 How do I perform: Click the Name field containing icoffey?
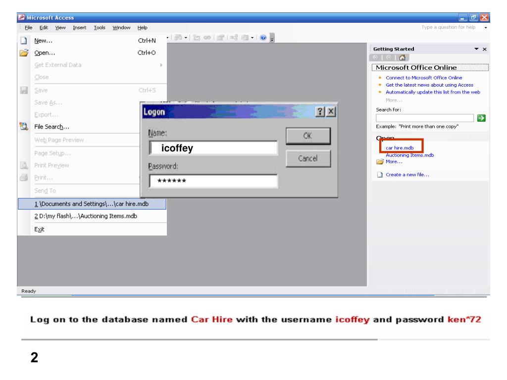click(x=213, y=148)
